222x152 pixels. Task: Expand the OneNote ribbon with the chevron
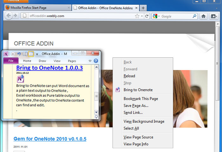pos(90,61)
